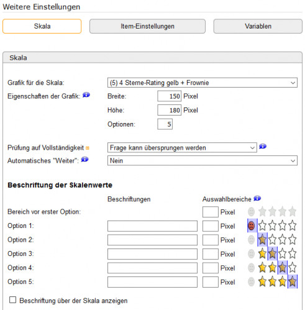Screen dimensions: 305x310
Task: Click highlighted star in Option 3 preview
Action: tap(272, 253)
